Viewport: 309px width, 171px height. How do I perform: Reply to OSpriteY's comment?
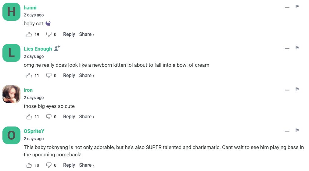click(69, 165)
